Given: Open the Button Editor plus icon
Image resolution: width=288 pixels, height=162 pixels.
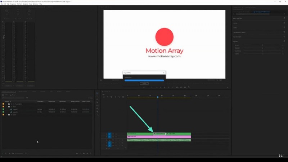Looking at the screenshot, I should 228,87.
